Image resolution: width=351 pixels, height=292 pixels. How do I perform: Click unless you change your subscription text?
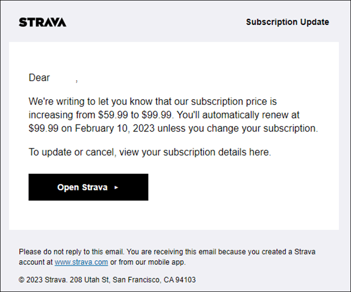tap(238, 128)
